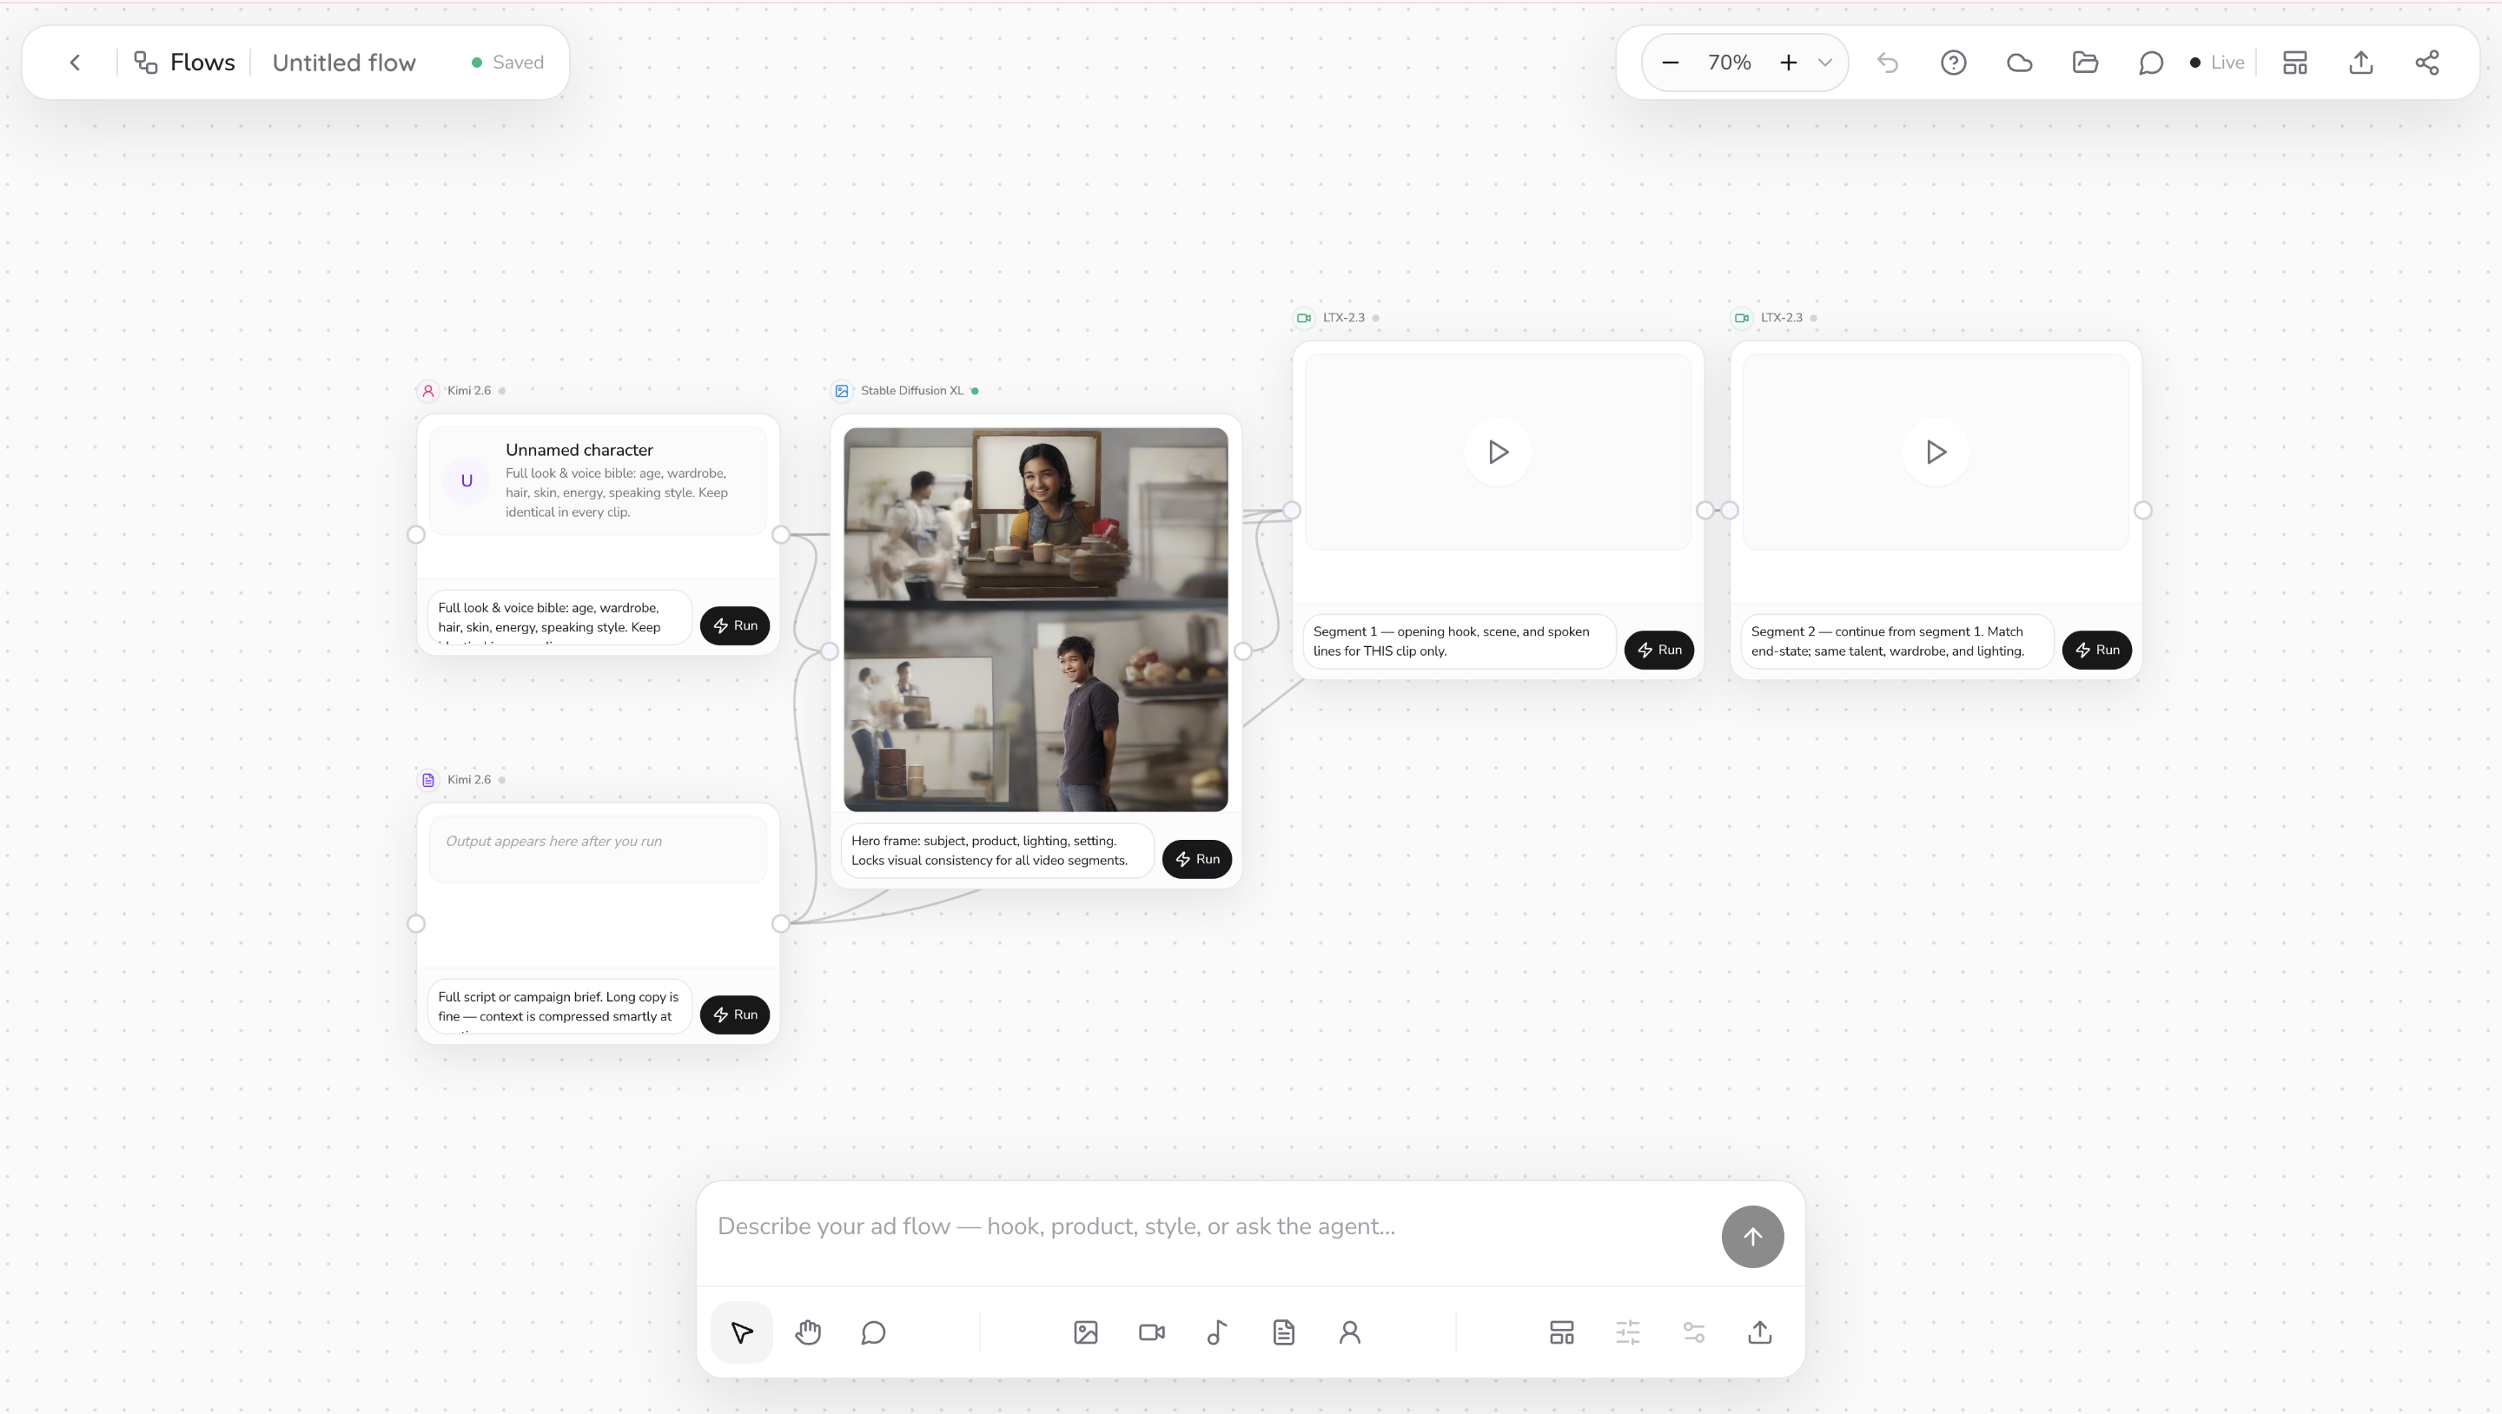The image size is (2502, 1414).
Task: Toggle the Live status indicator
Action: 2217,63
